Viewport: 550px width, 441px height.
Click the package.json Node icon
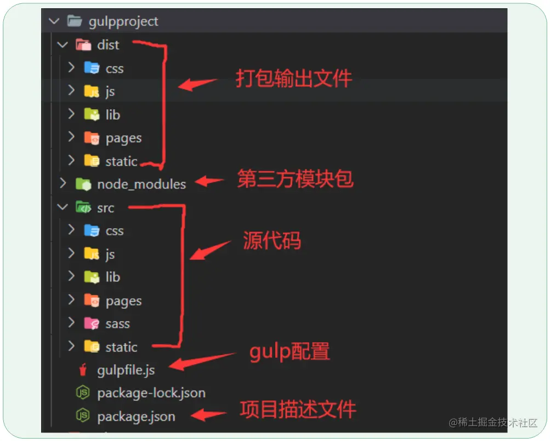(83, 416)
